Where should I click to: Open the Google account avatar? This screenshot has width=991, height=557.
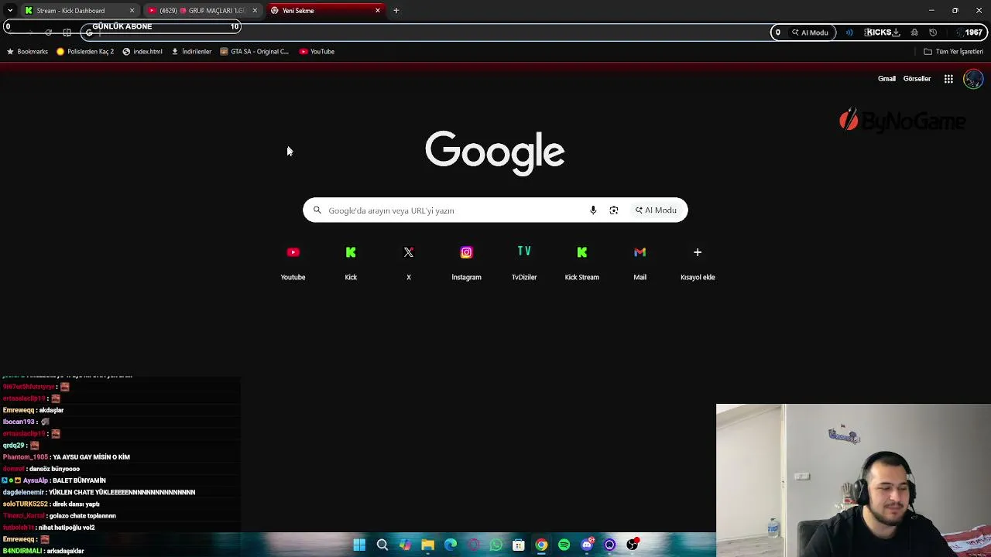click(973, 79)
